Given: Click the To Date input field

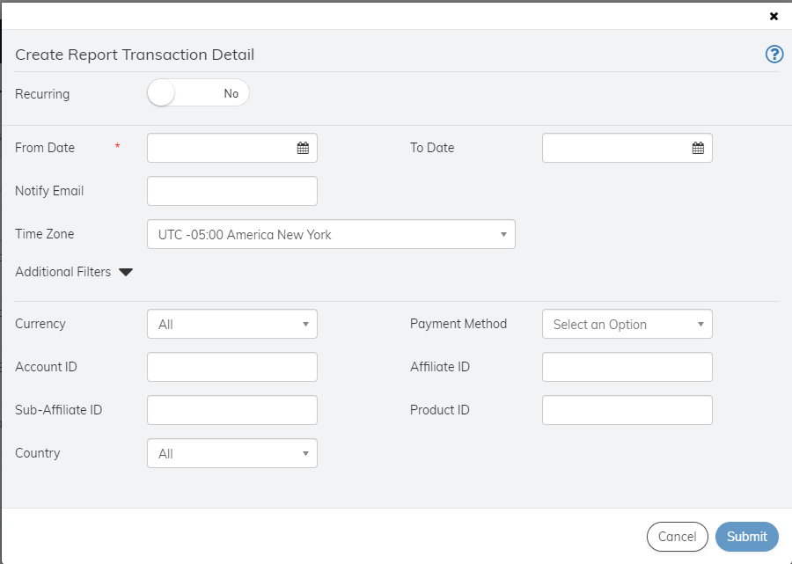Looking at the screenshot, I should tap(627, 148).
